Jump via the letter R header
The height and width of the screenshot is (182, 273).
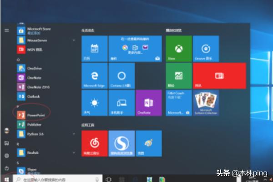click(18, 144)
